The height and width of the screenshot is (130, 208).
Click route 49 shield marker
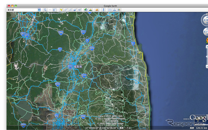[57, 116]
